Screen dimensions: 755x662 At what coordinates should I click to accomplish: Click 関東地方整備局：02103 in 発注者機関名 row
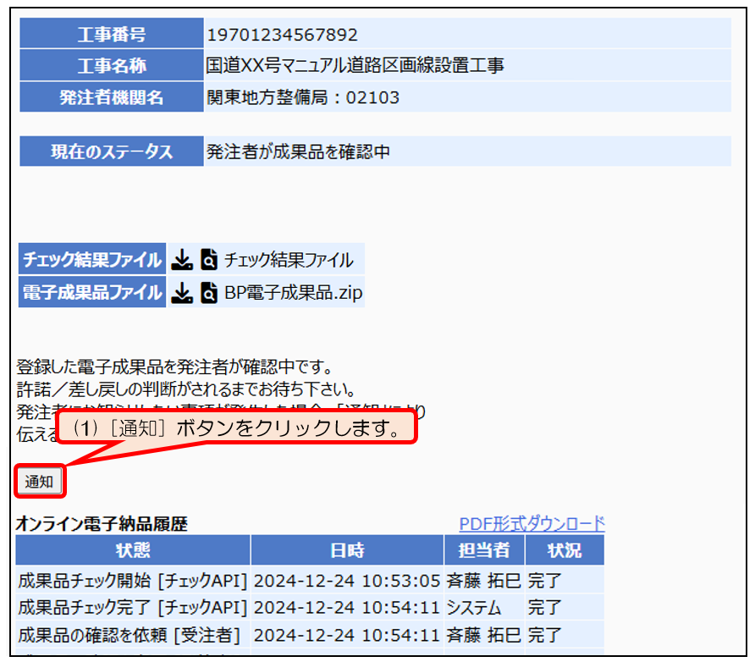click(303, 97)
